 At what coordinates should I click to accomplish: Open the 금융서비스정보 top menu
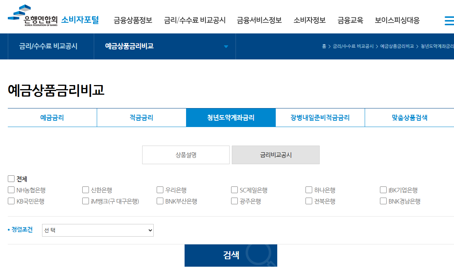[x=259, y=20]
